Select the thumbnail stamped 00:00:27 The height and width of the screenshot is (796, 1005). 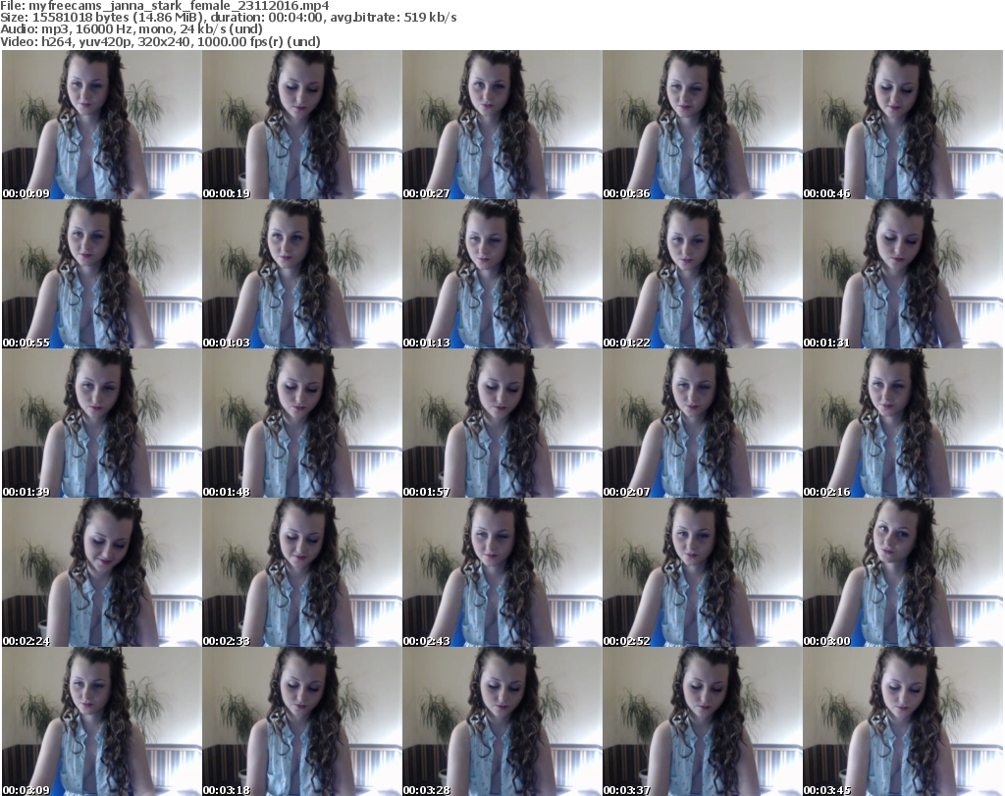[x=502, y=125]
